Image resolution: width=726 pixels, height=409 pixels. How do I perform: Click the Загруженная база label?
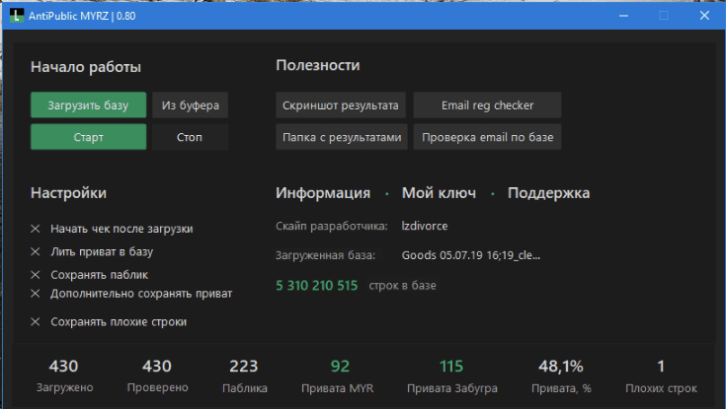click(326, 255)
